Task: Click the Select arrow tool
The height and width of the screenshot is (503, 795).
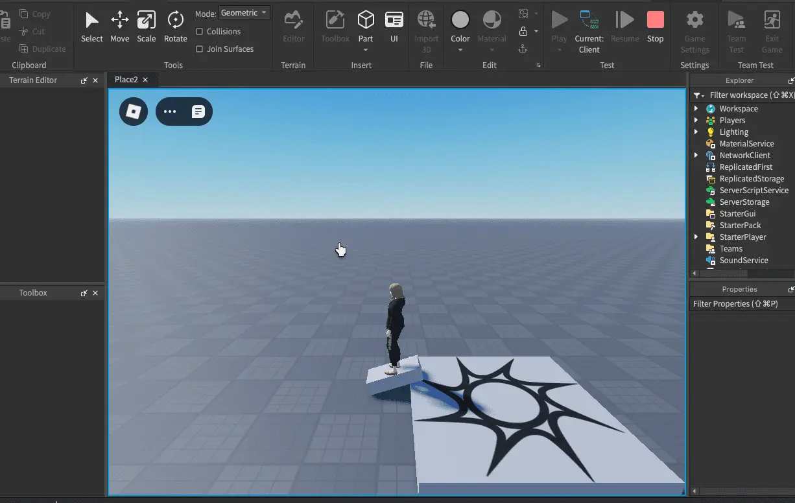Action: 92,27
